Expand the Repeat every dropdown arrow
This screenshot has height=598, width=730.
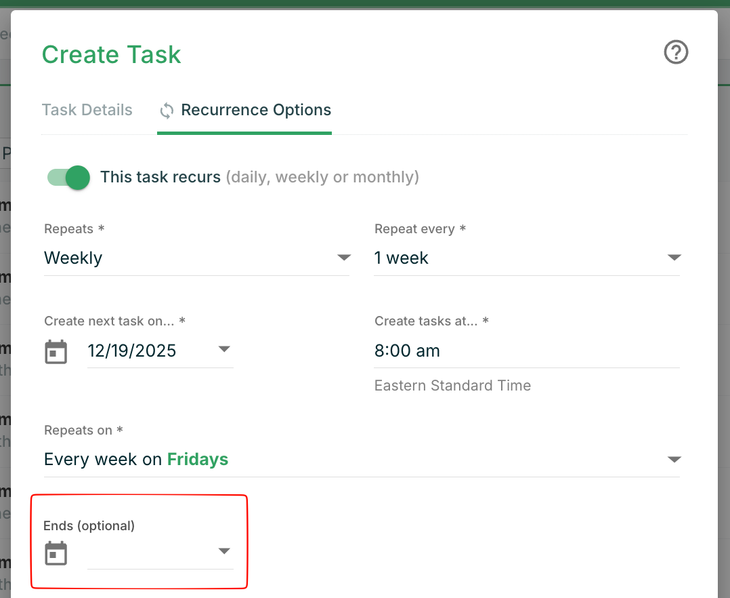[x=674, y=258]
